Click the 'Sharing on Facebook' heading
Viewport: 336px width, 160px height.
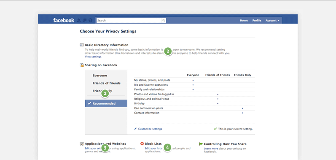101,65
